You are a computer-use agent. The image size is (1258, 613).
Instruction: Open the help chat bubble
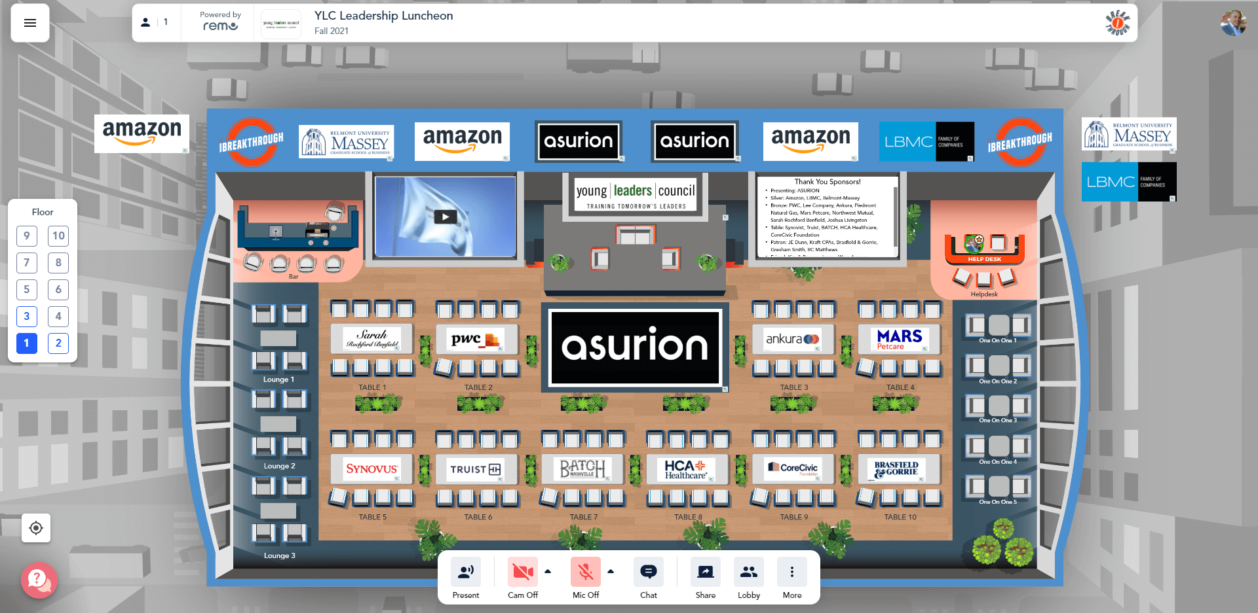[39, 580]
